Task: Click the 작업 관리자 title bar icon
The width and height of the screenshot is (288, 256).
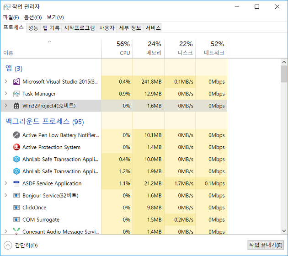Action: (6, 7)
